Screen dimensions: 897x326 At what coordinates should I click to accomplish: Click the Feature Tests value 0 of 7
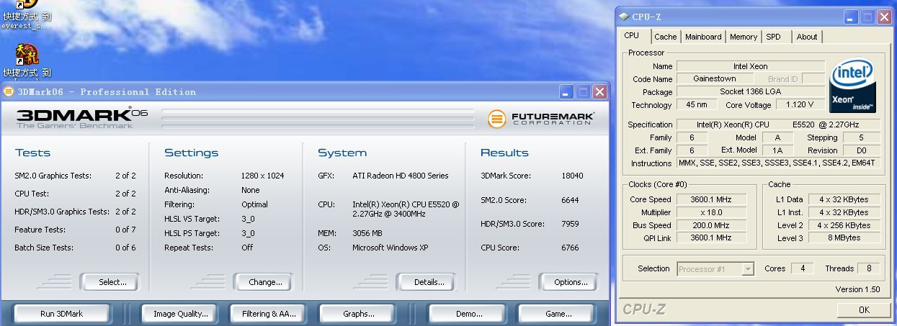coord(125,230)
